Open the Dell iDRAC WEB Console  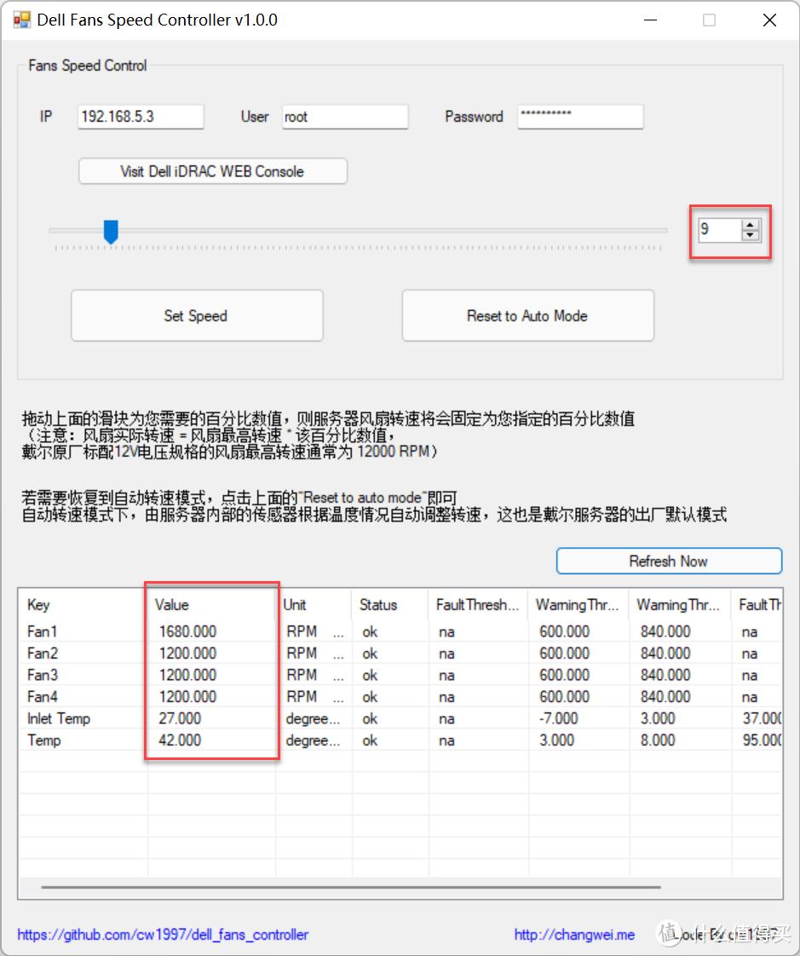[x=212, y=171]
